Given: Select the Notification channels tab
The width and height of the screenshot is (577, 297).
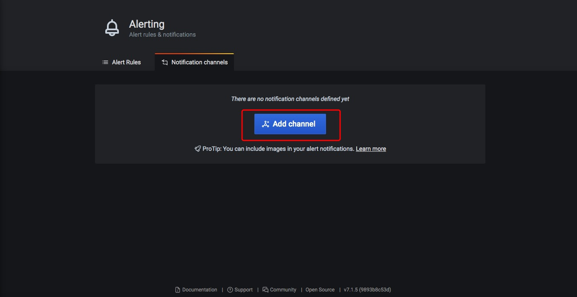Looking at the screenshot, I should coord(194,62).
